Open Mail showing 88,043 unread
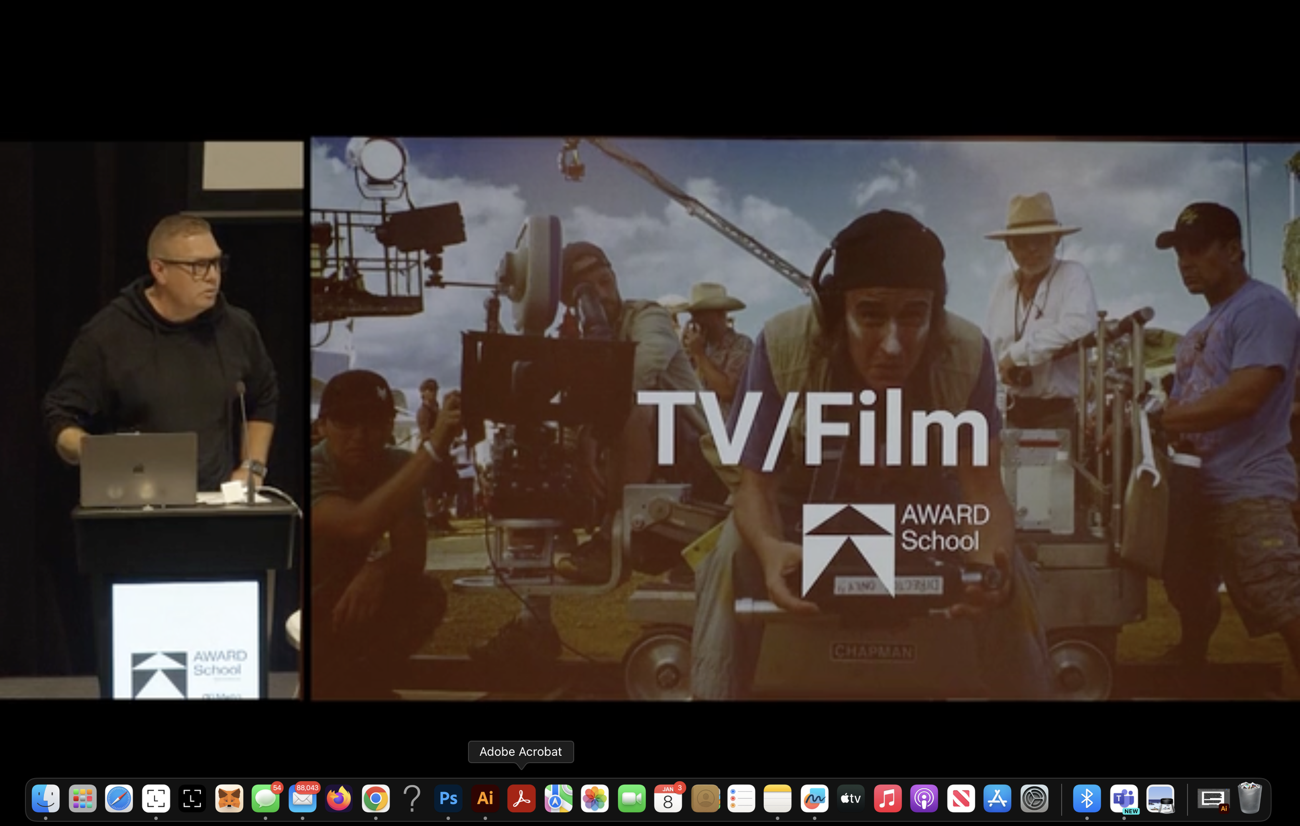The height and width of the screenshot is (826, 1300). click(x=302, y=798)
